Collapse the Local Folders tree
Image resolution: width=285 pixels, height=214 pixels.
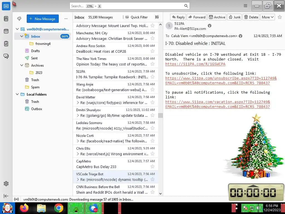coord(17,94)
